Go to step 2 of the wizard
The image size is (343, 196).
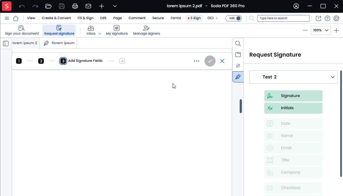point(41,61)
